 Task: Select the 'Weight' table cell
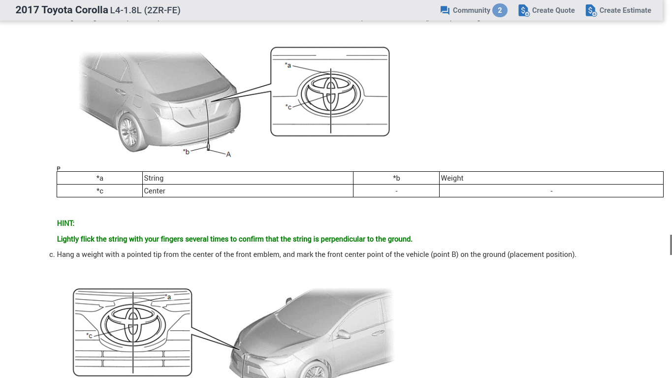click(x=551, y=178)
